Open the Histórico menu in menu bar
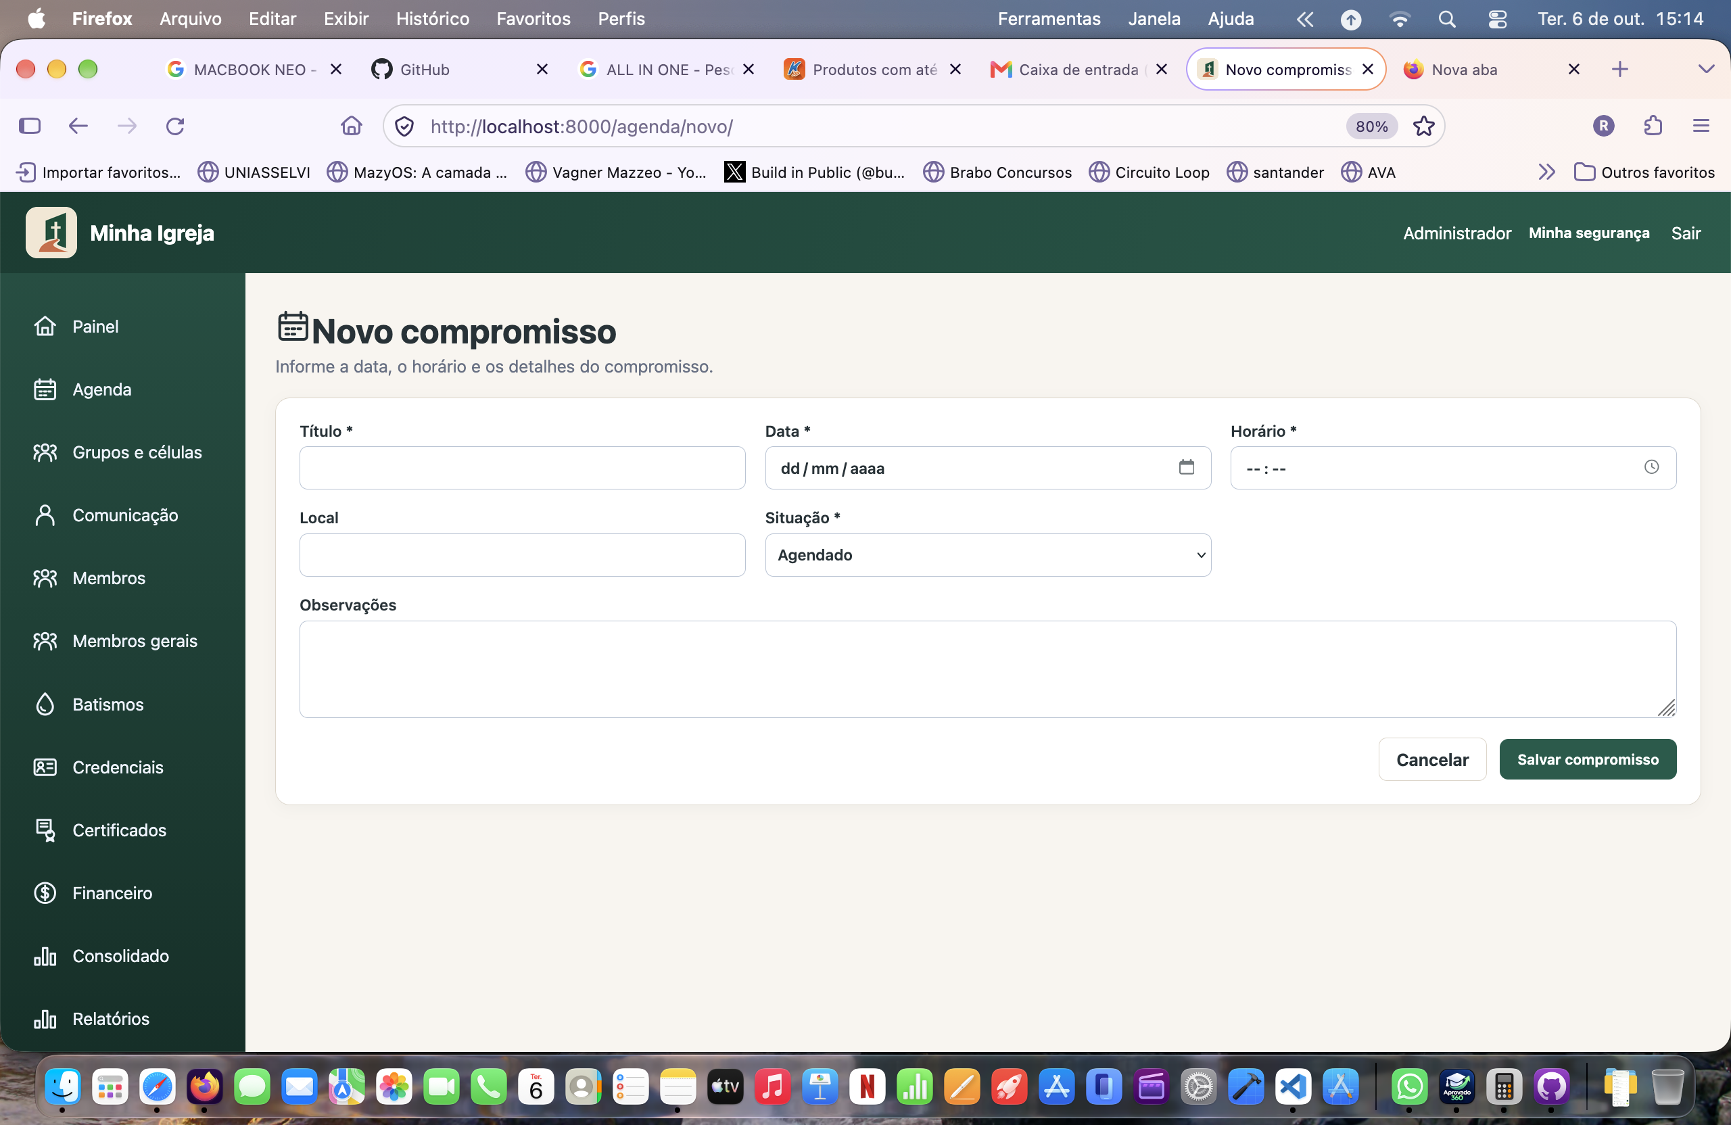The height and width of the screenshot is (1125, 1731). coord(432,19)
